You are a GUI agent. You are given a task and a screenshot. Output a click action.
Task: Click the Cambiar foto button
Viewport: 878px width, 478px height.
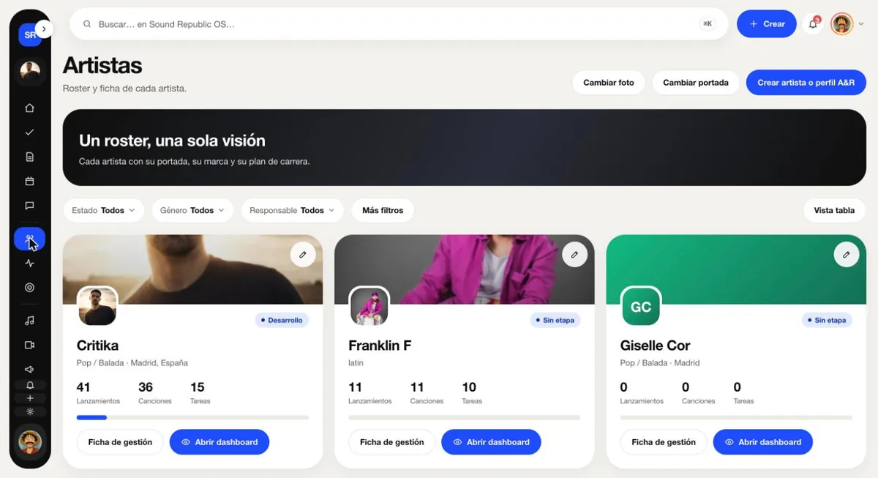(609, 83)
